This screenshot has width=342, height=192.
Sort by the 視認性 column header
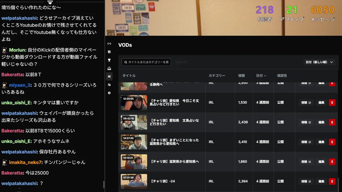click(x=282, y=76)
